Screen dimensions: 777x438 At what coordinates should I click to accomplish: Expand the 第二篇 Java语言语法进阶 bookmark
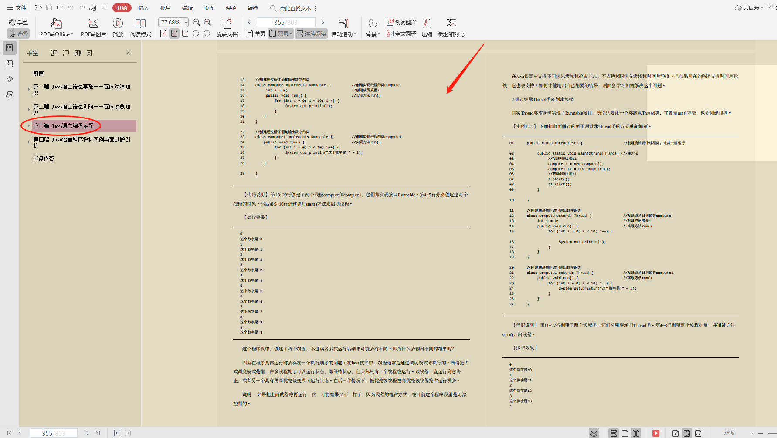[x=29, y=109]
